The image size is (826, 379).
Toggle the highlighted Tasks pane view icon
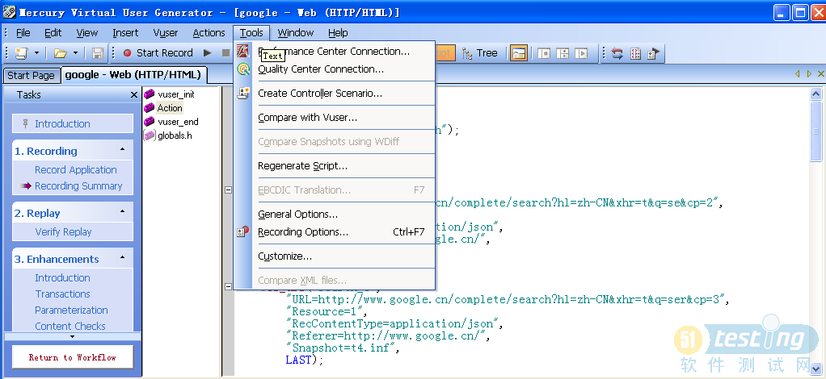coord(519,53)
